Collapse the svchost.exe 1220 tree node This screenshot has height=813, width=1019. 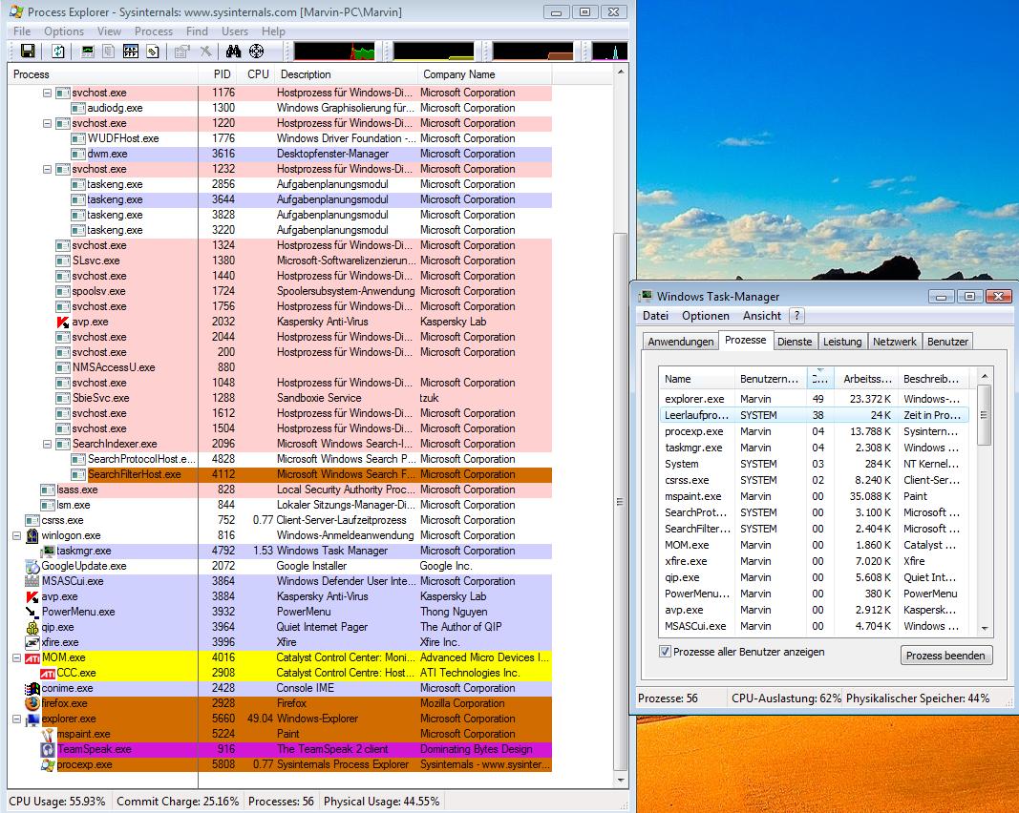[48, 123]
